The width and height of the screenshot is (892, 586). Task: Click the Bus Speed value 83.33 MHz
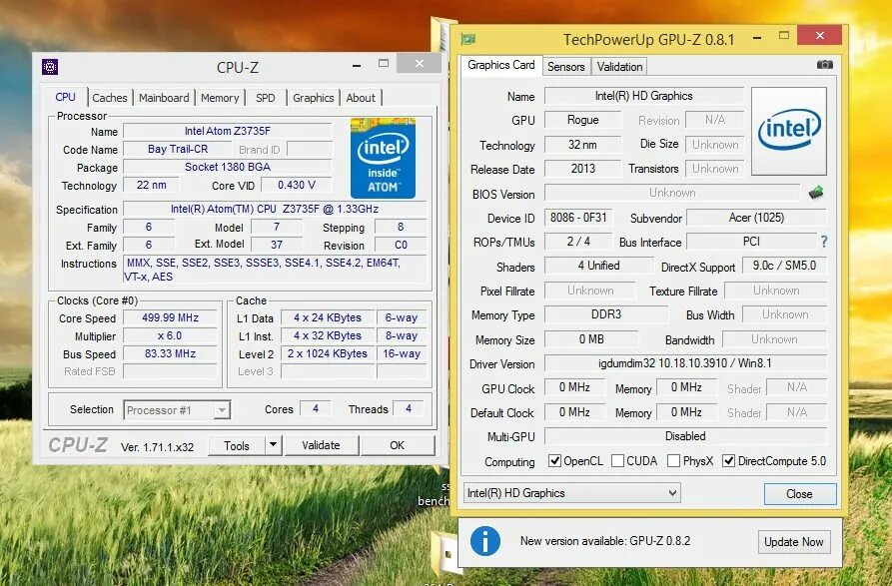[x=170, y=353]
